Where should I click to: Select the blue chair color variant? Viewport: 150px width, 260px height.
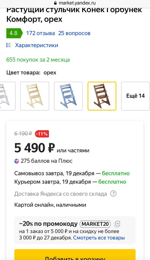[68, 96]
